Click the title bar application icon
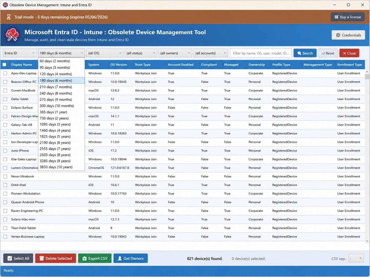Viewport: 370px width, 277px height. [5, 5]
